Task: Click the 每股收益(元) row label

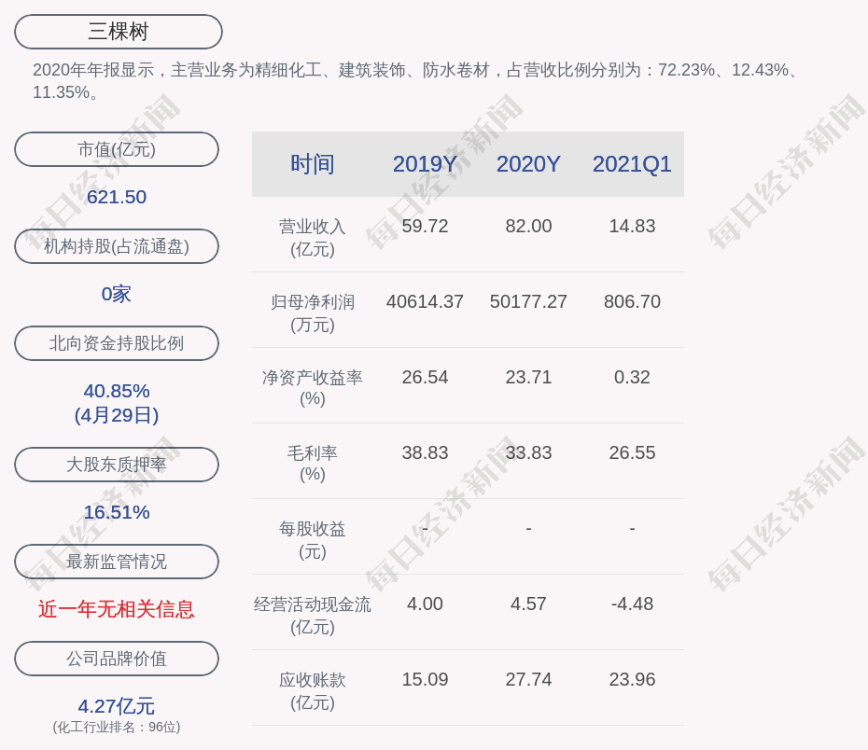Action: (313, 540)
